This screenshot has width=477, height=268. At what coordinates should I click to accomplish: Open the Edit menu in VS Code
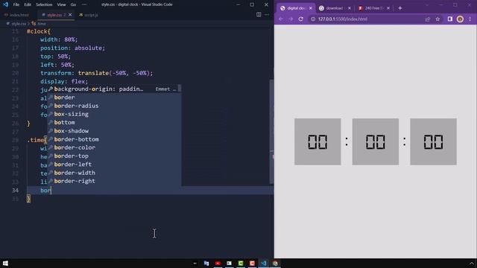28,4
